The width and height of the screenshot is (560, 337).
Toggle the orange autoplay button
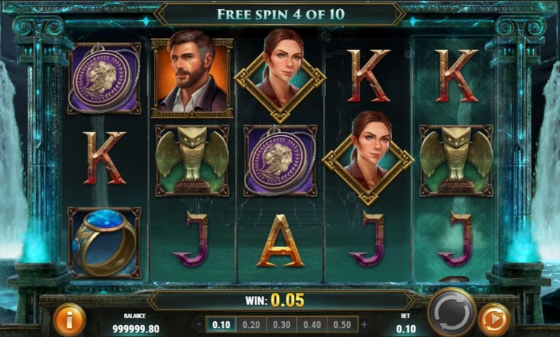pyautogui.click(x=494, y=320)
